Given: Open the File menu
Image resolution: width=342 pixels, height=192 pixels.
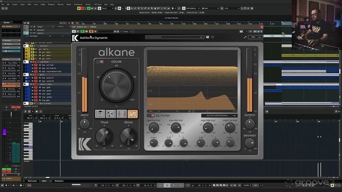Looking at the screenshot, I should pos(3,4).
